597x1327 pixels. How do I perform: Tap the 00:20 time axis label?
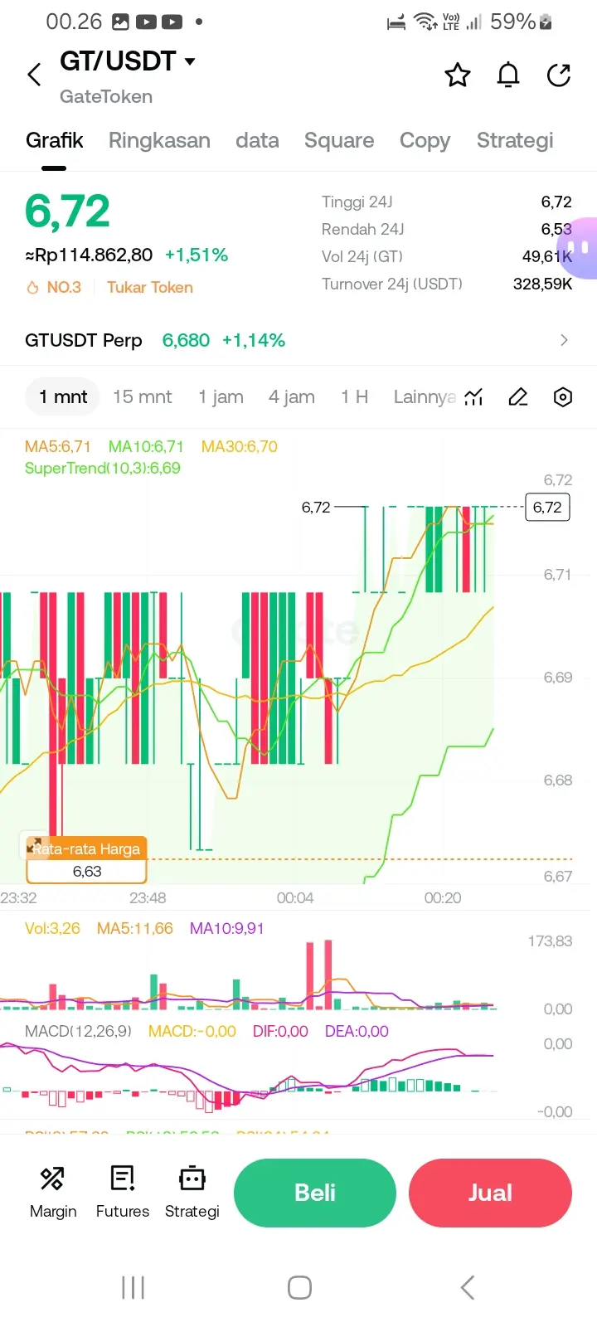click(x=443, y=897)
